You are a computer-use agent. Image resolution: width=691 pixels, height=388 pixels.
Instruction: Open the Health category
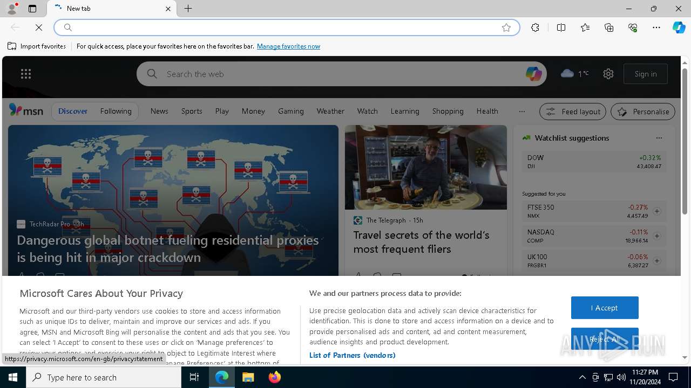487,111
